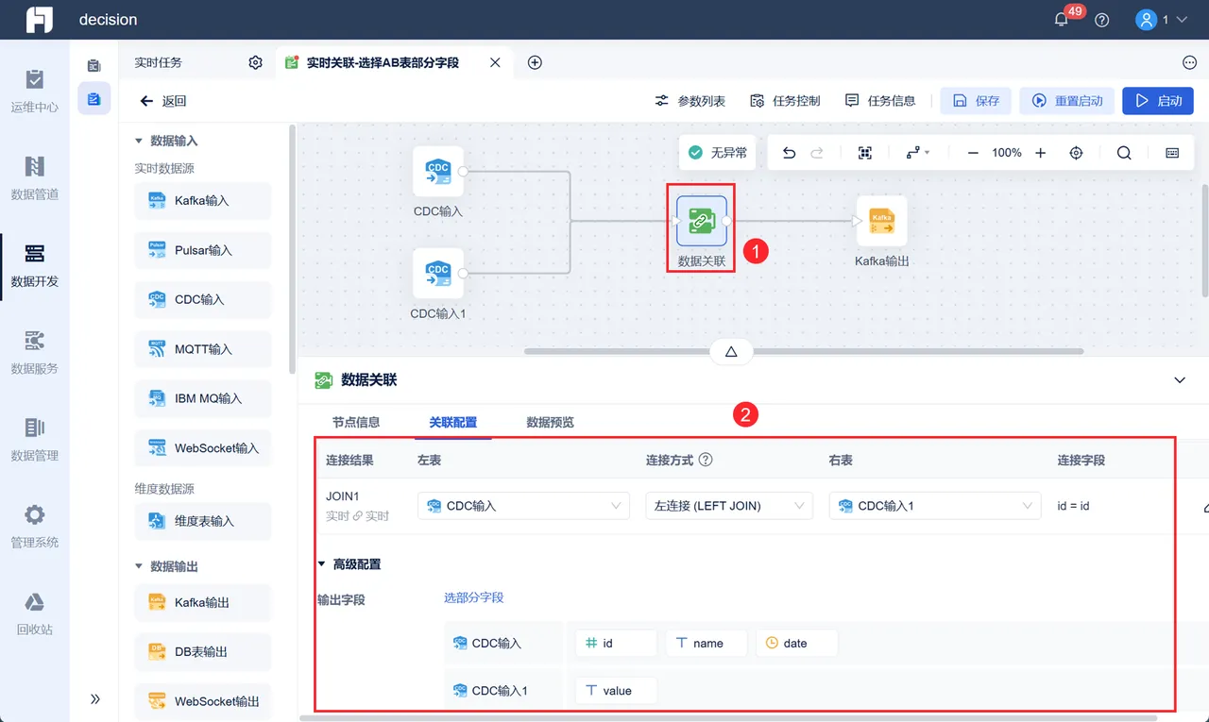Switch to the 关联配置 tab
Screen dimensions: 1209x722
pos(453,423)
